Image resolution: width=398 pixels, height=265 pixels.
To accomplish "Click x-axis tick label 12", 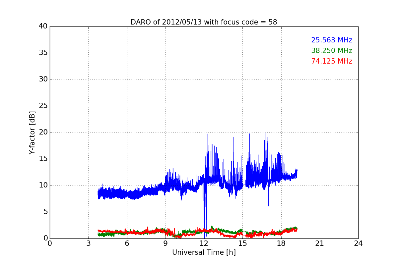I will click(x=204, y=243).
